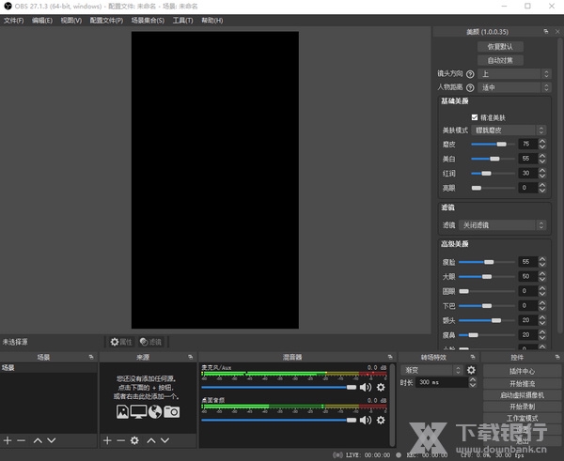Mute the 桌面音频 speaker icon
The image size is (564, 461).
(365, 420)
